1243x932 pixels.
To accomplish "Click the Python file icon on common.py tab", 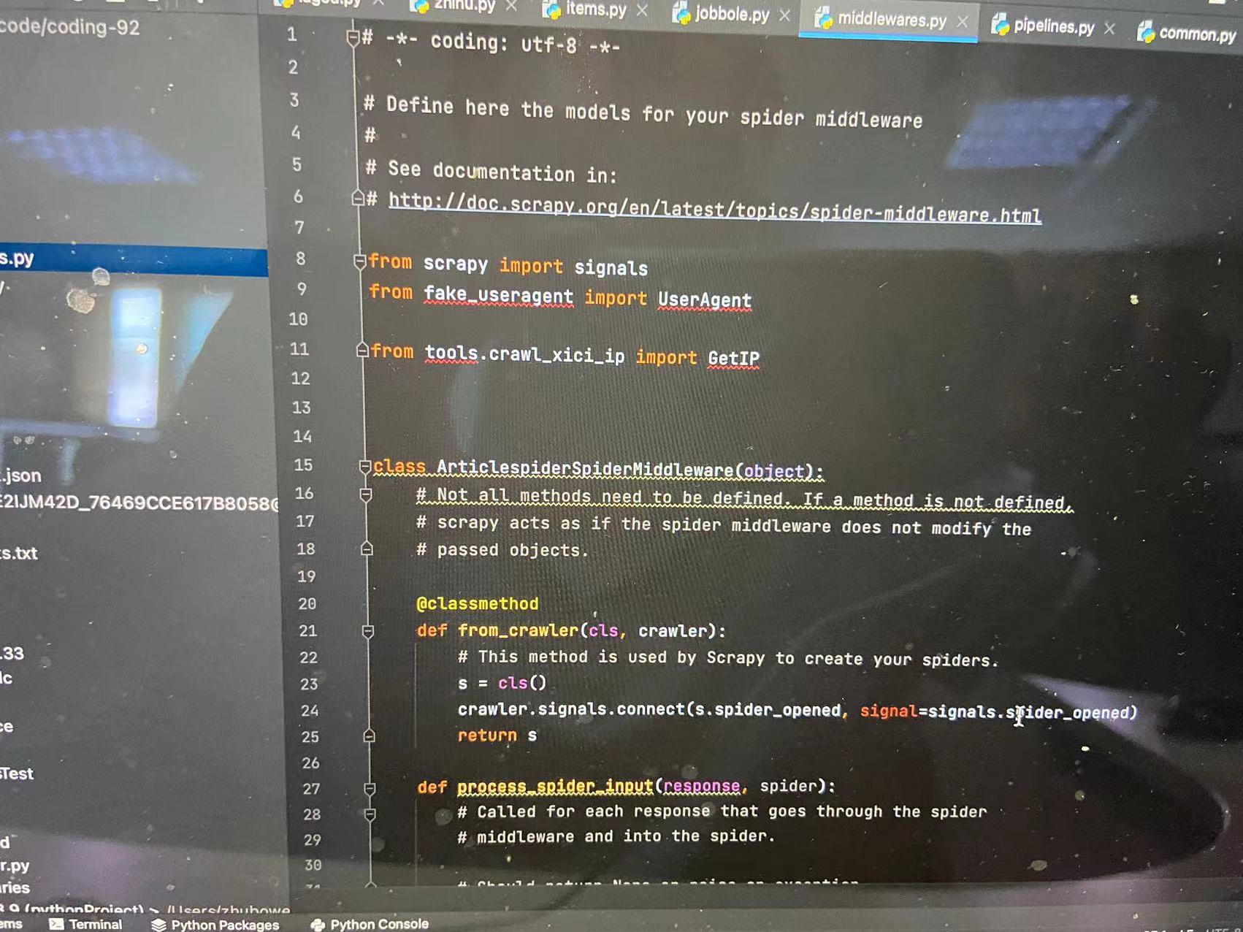I will (x=1146, y=31).
